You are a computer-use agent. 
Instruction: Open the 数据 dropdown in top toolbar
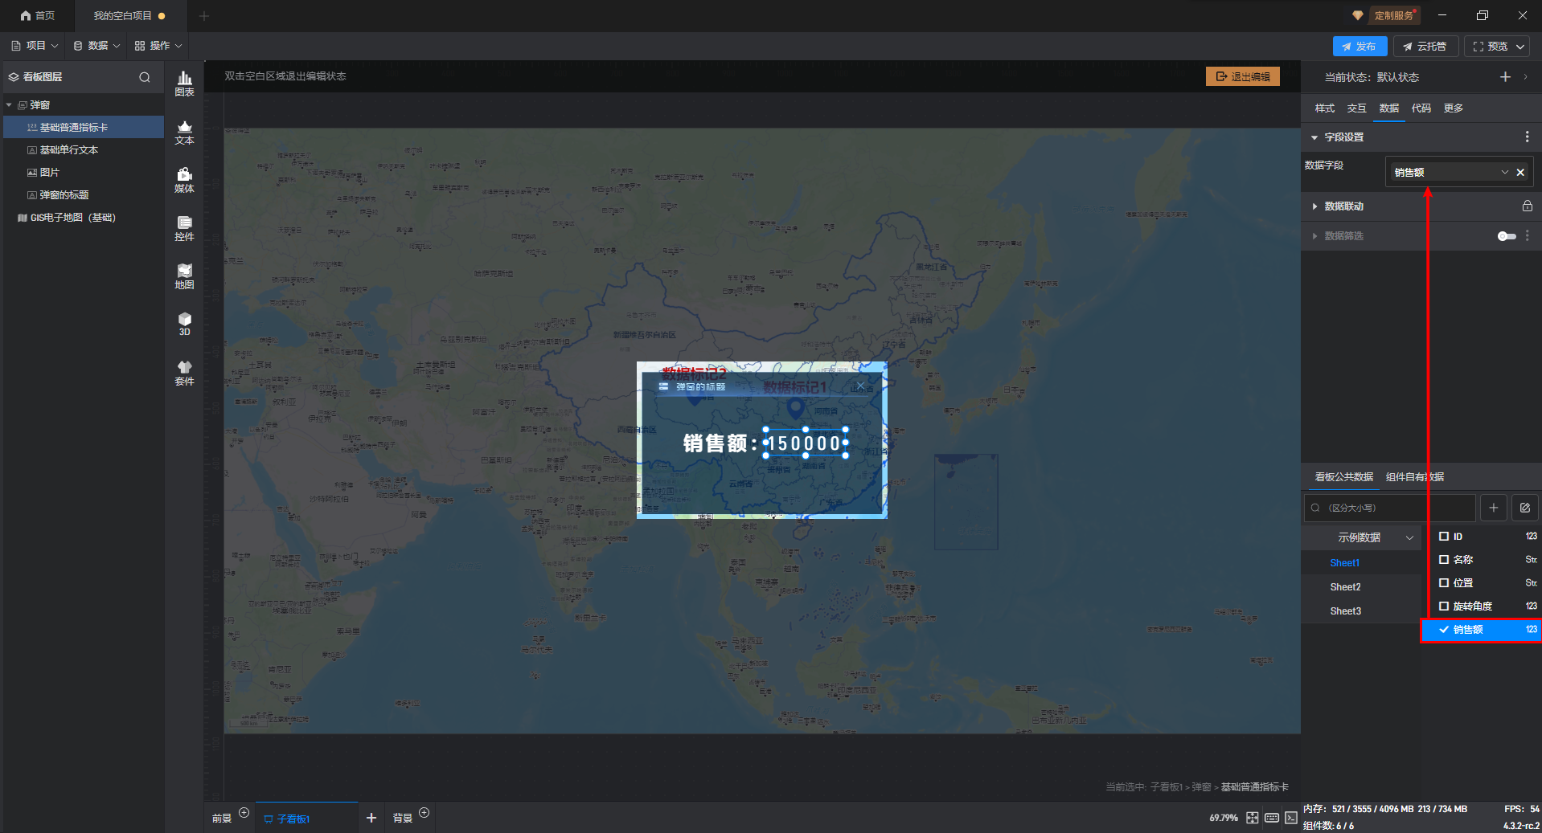(x=96, y=46)
